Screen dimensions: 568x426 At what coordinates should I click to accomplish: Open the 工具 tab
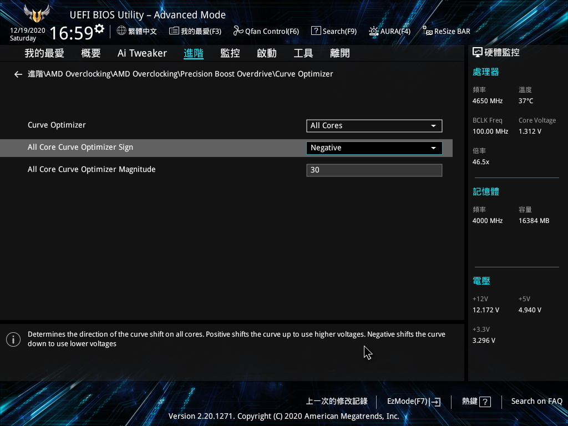point(303,53)
